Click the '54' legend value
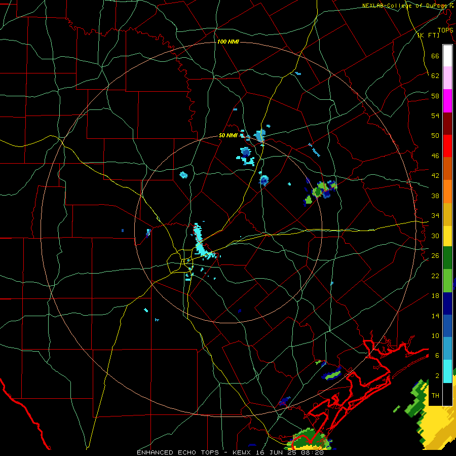 (x=435, y=116)
